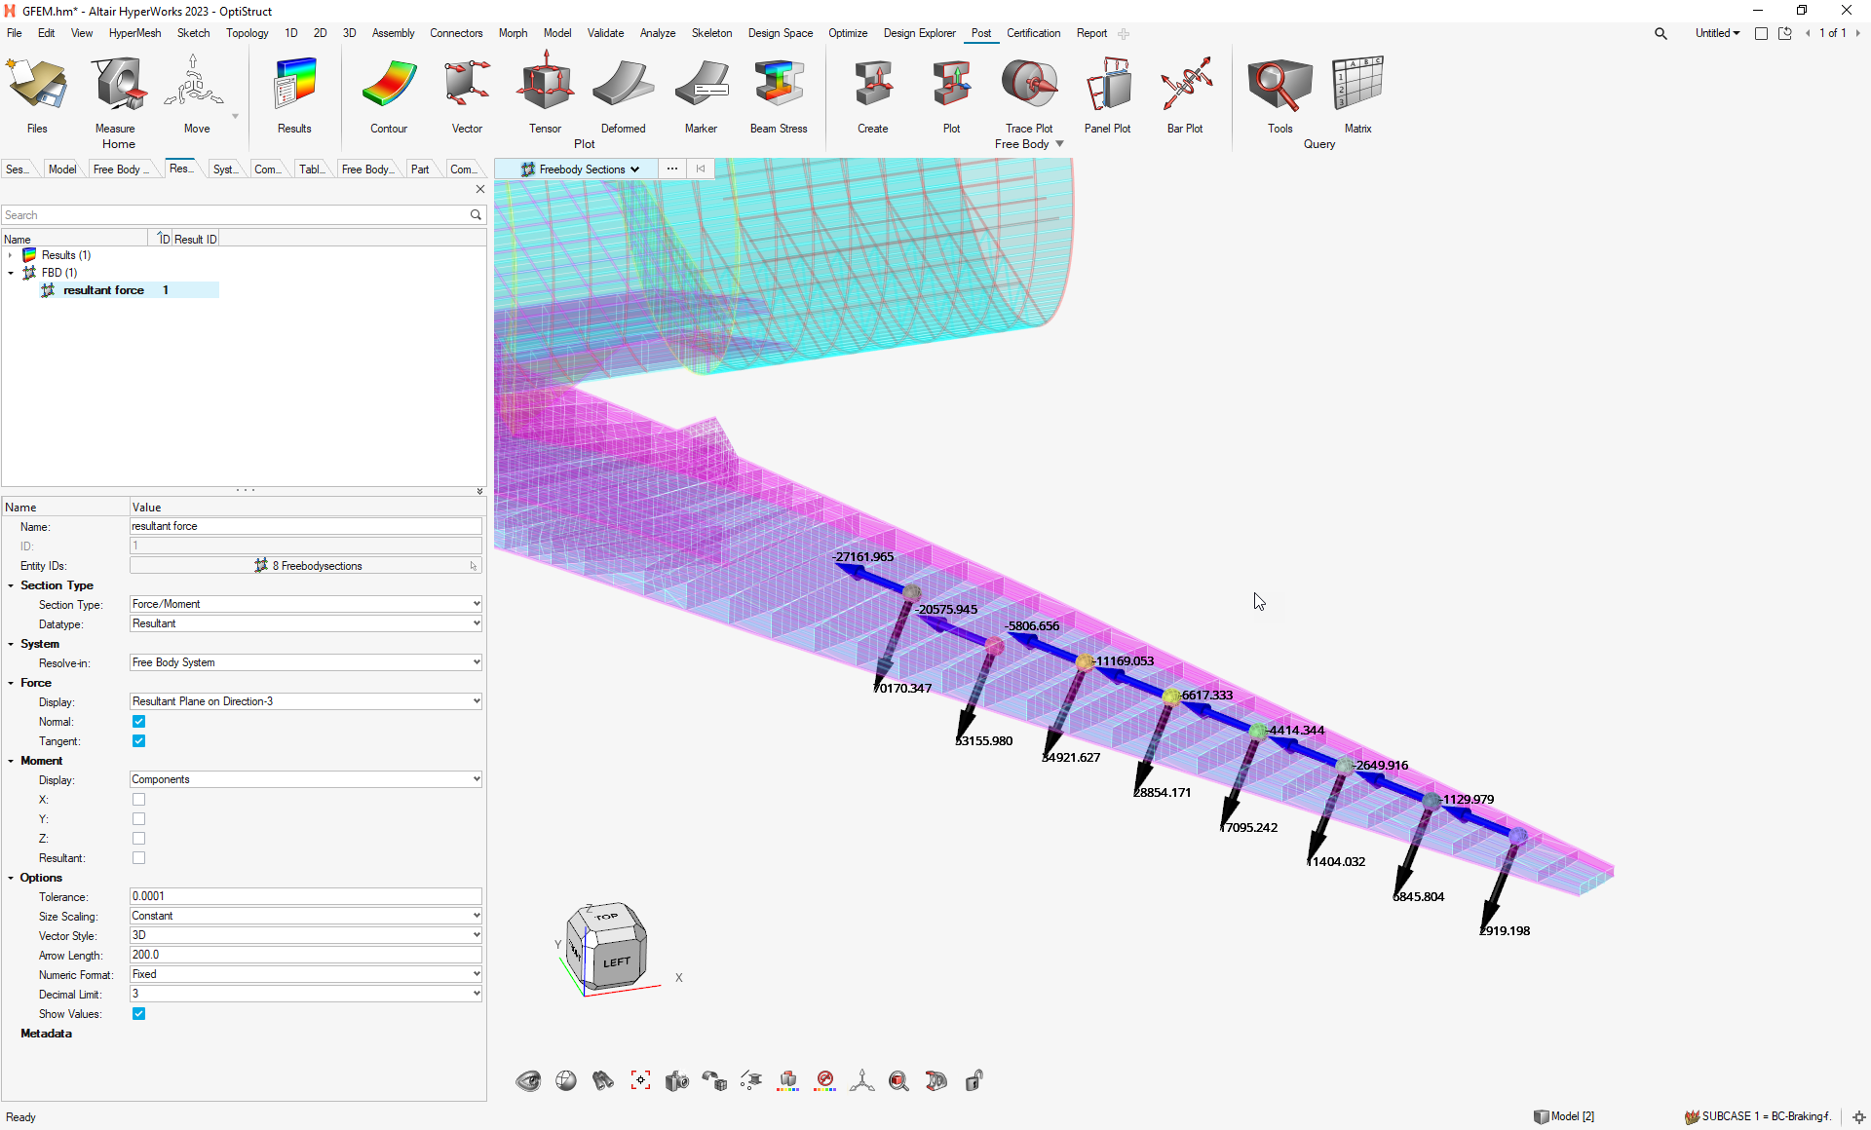Disable the Show Values checkbox

point(139,1014)
